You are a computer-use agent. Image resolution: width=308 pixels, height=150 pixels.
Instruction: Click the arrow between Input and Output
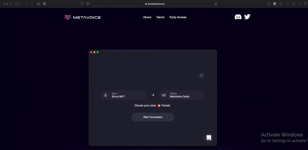point(153,95)
